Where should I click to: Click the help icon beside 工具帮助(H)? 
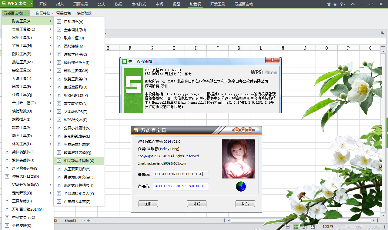point(7,201)
